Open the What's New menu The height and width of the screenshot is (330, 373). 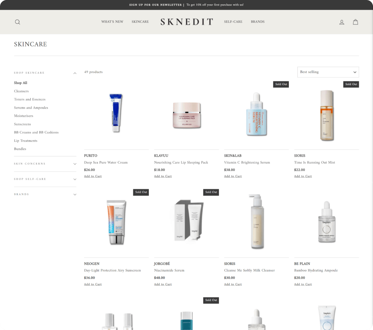coord(112,22)
